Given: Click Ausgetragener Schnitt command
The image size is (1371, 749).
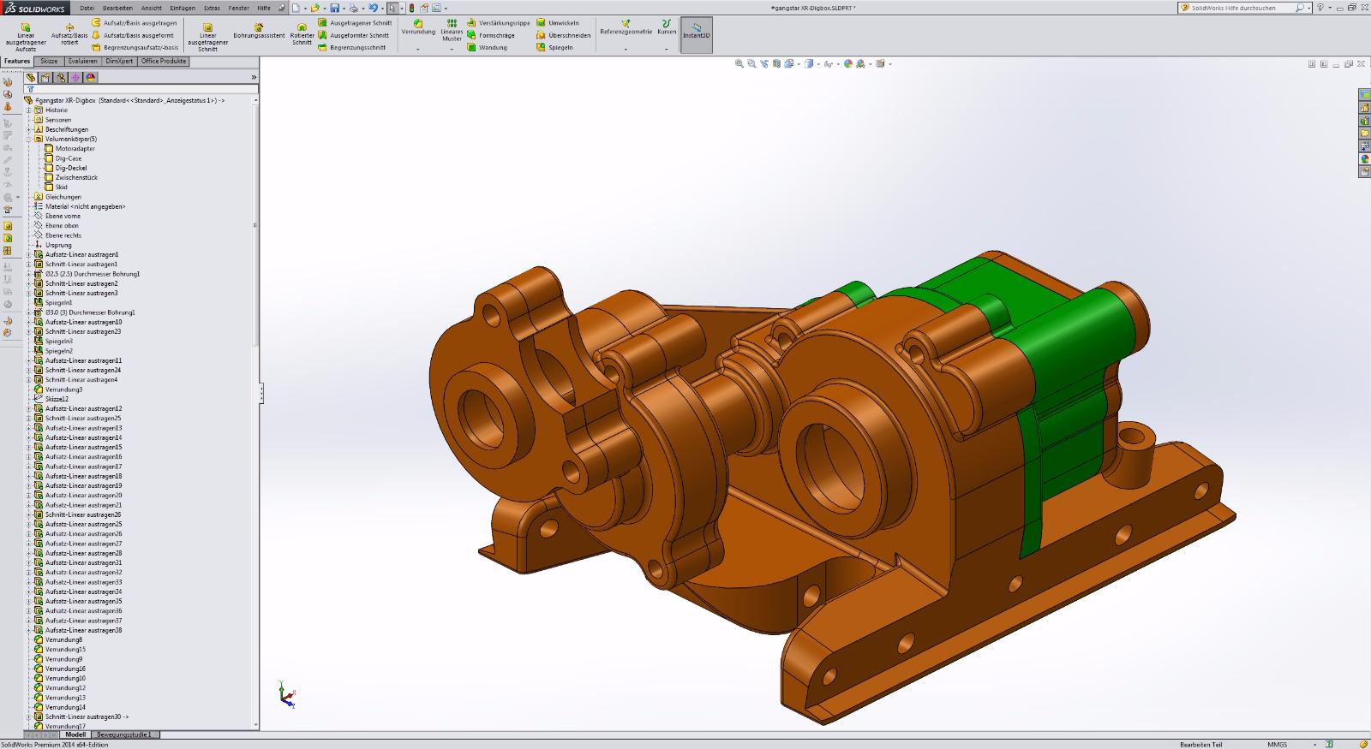Looking at the screenshot, I should click(x=355, y=23).
